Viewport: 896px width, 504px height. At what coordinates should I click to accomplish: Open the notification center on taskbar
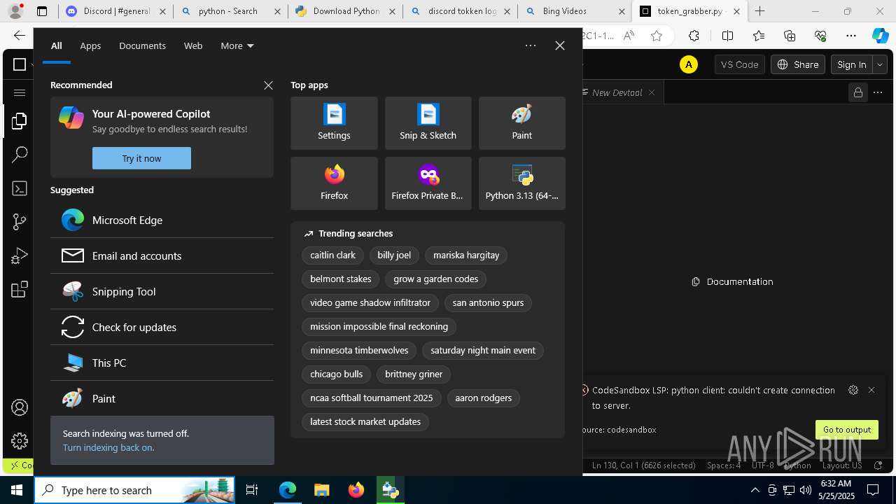pyautogui.click(x=873, y=490)
